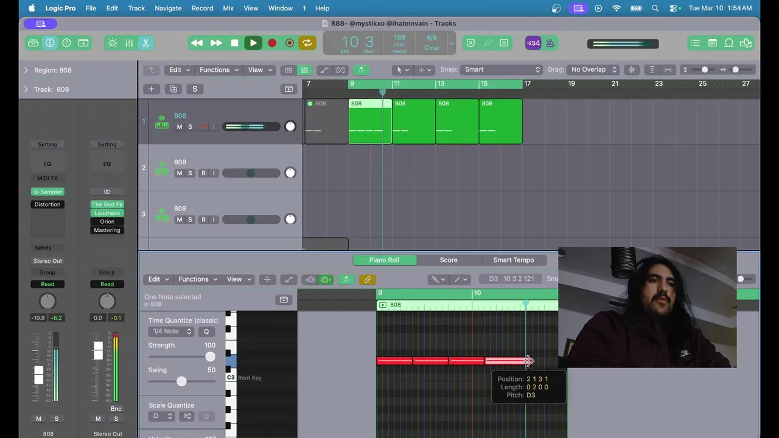Toggle global Solo S button in track header
Image resolution: width=779 pixels, height=438 pixels.
click(195, 89)
